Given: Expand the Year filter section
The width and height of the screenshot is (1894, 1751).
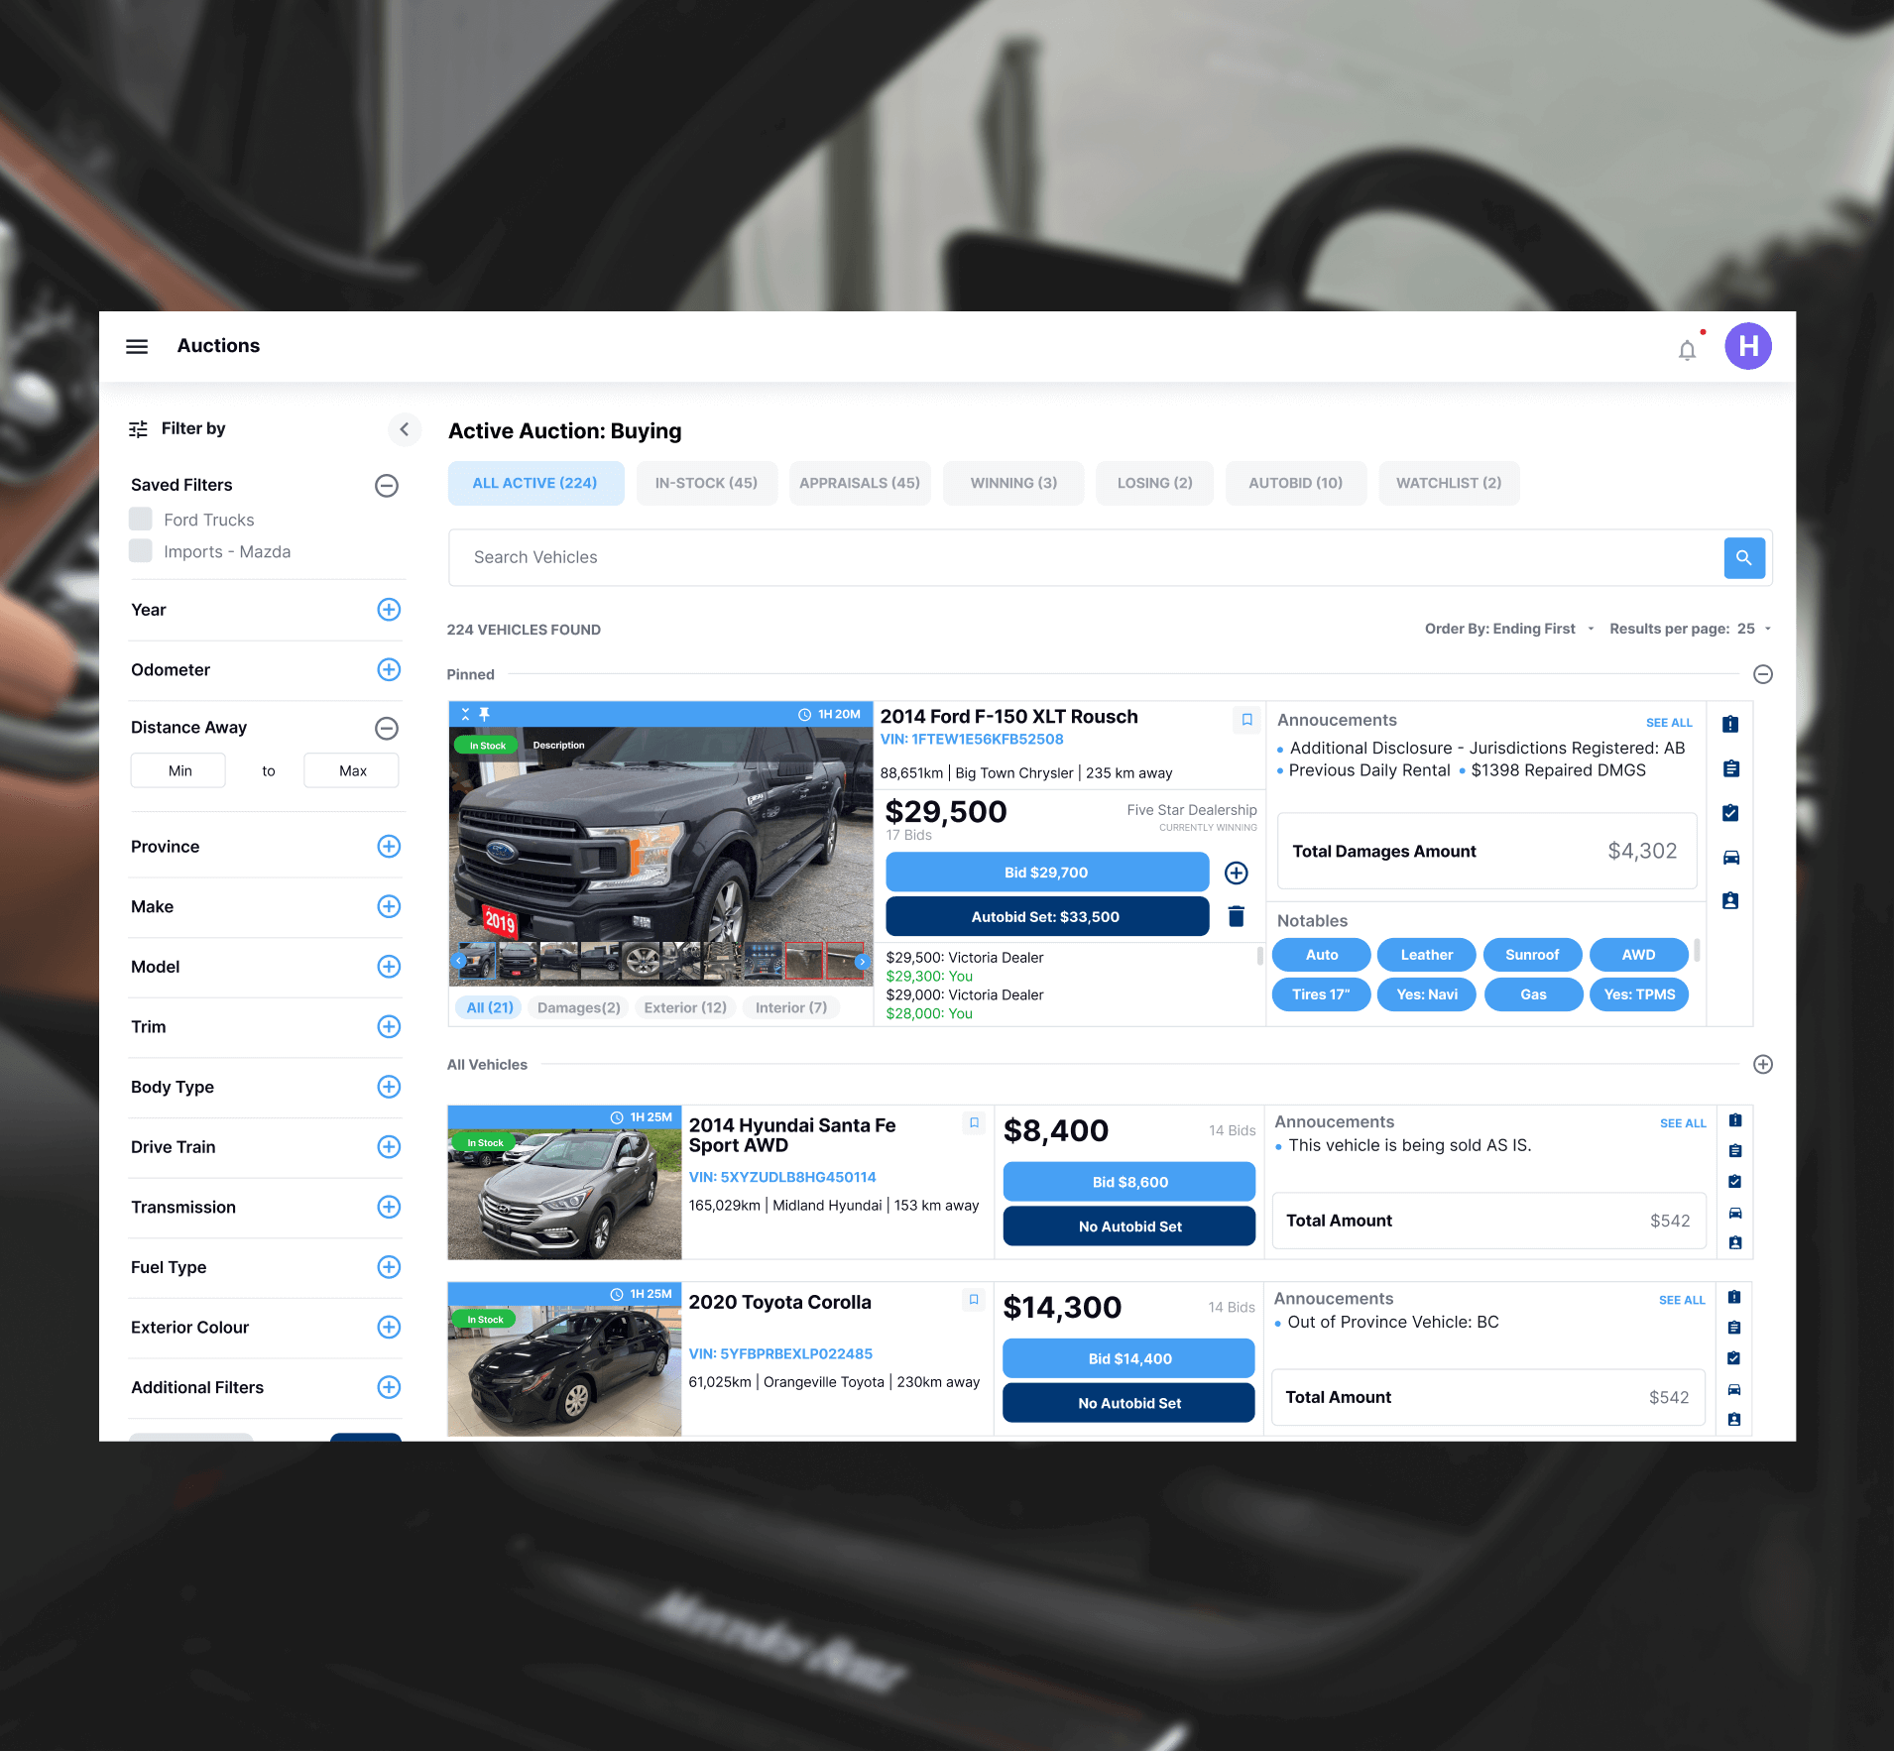Looking at the screenshot, I should [389, 610].
